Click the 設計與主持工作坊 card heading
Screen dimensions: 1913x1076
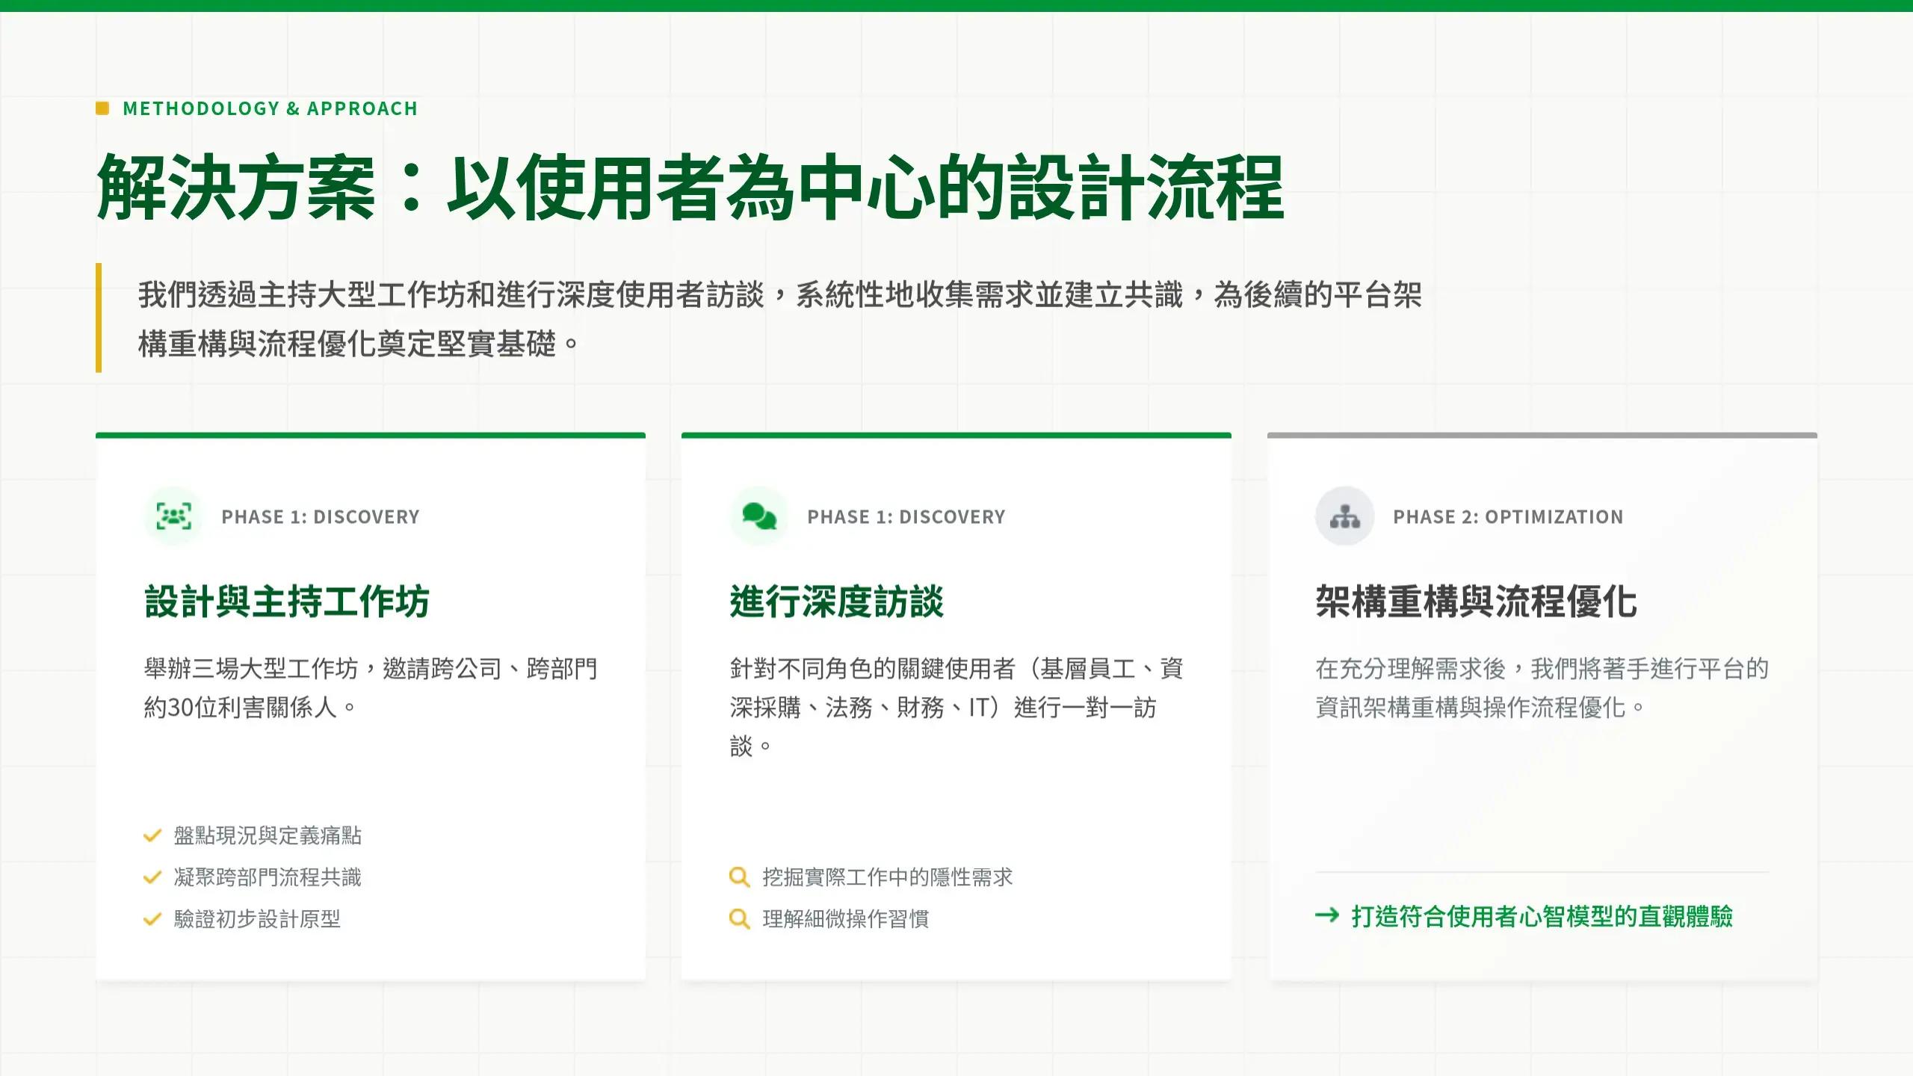coord(287,602)
